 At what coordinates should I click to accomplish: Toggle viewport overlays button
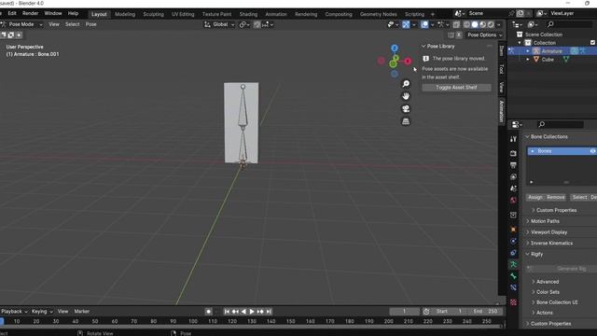pos(424,24)
